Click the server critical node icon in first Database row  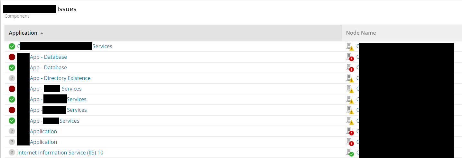pos(350,57)
